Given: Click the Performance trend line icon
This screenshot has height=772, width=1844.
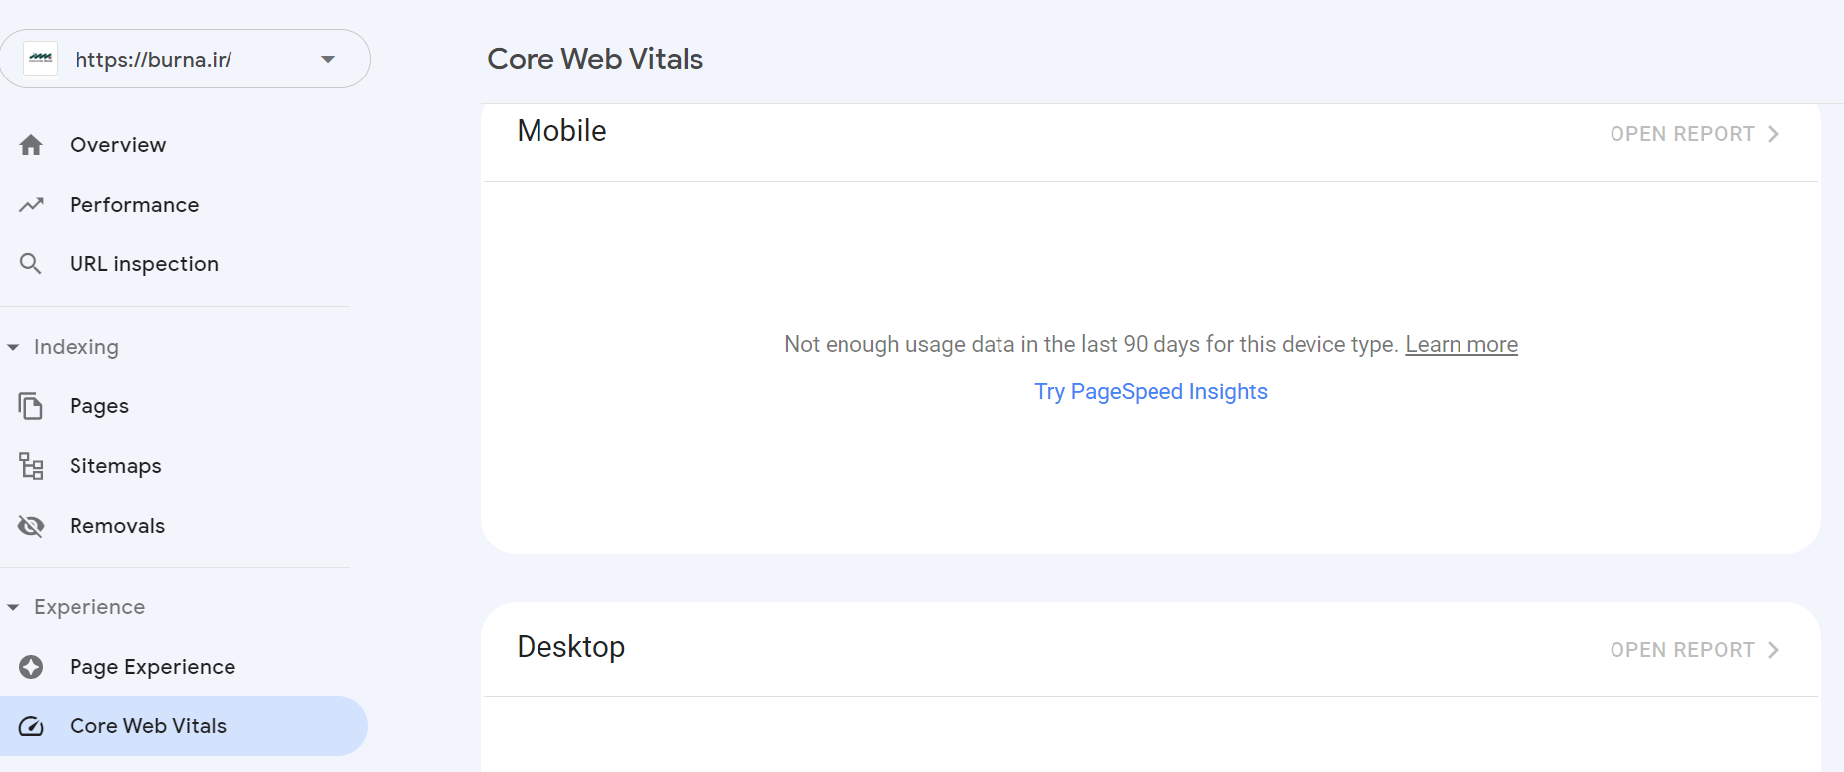Looking at the screenshot, I should pyautogui.click(x=31, y=205).
